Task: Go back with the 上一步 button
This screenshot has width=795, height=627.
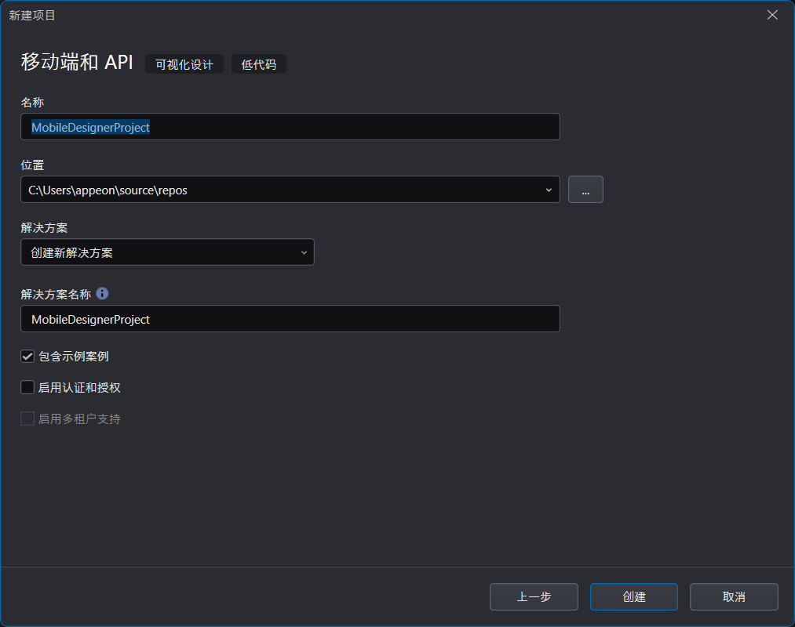Action: [534, 596]
